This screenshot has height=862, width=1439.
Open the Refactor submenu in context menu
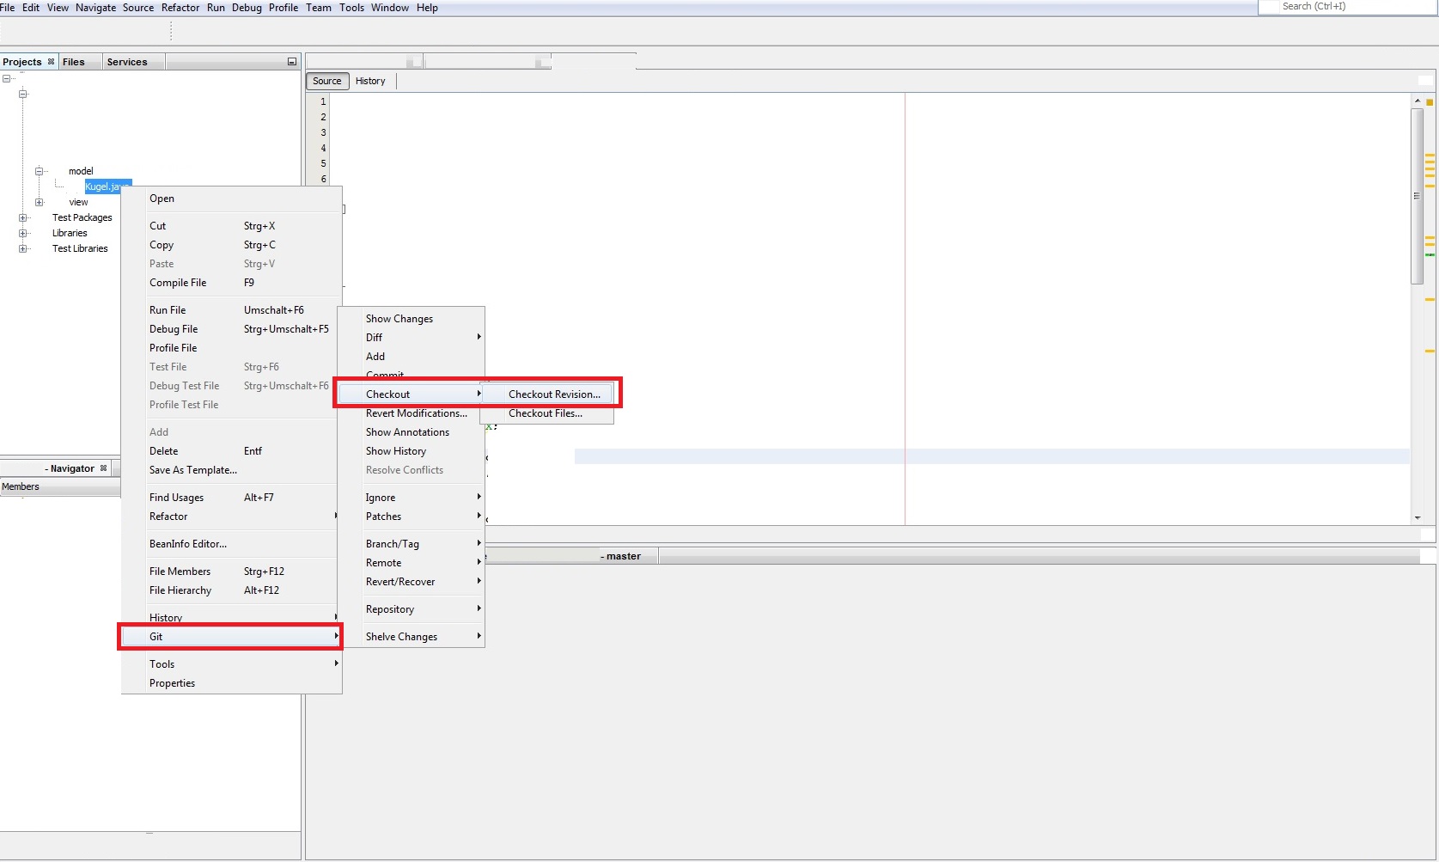(231, 517)
